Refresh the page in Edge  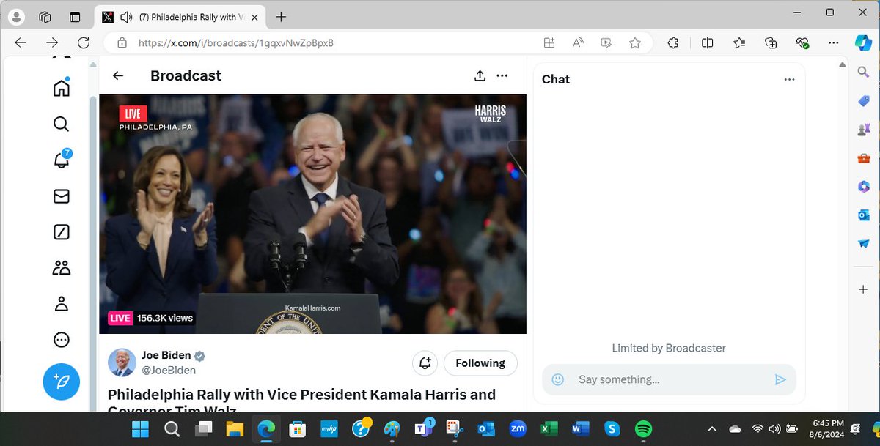coord(84,42)
